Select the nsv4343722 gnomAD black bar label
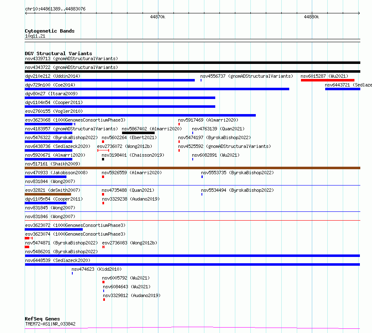 [x=71, y=67]
